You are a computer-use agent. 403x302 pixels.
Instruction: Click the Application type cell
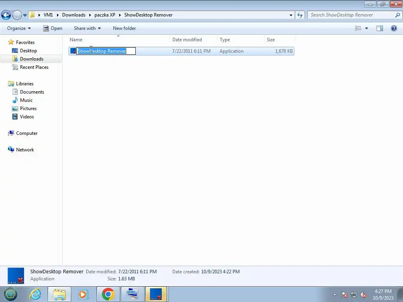coord(231,51)
